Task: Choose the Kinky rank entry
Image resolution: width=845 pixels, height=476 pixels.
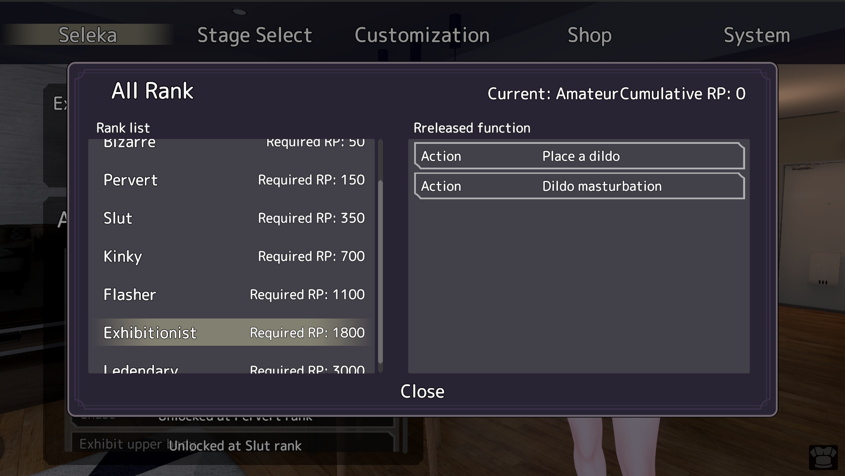Action: coord(234,256)
